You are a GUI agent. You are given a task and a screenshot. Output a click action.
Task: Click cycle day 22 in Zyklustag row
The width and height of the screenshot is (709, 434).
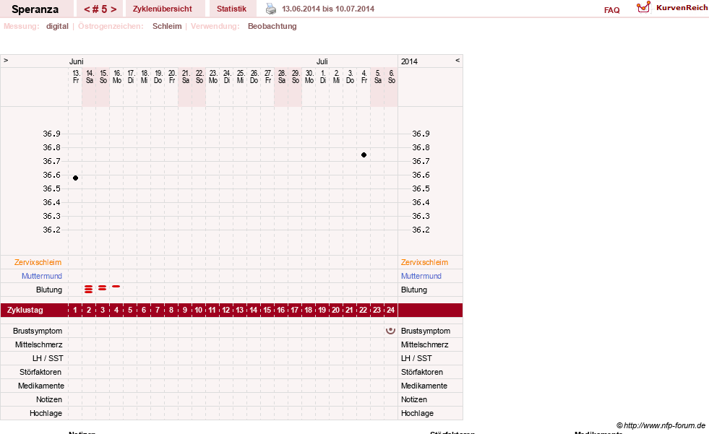363,310
